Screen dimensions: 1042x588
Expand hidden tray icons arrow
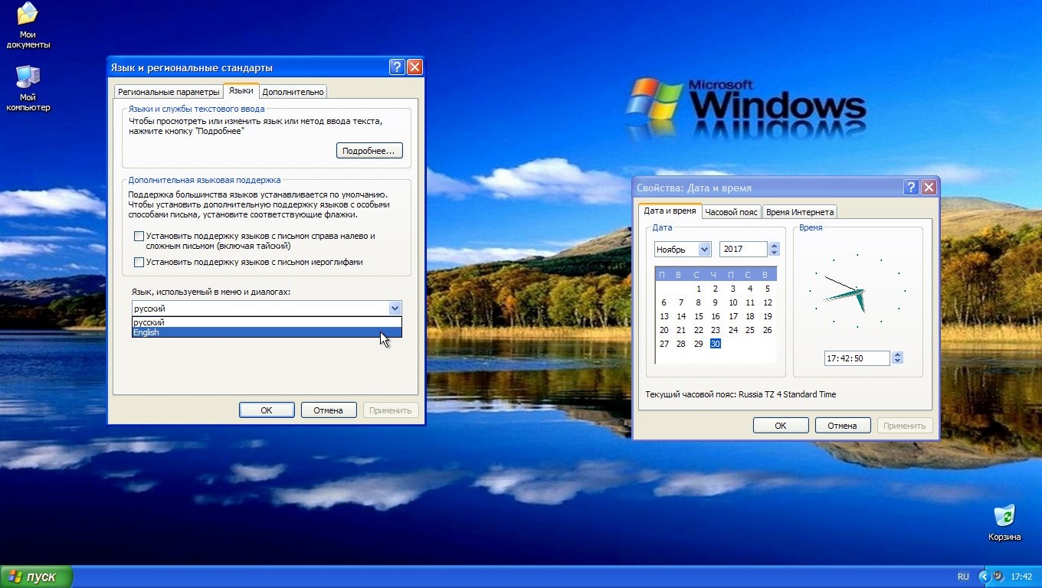click(985, 577)
